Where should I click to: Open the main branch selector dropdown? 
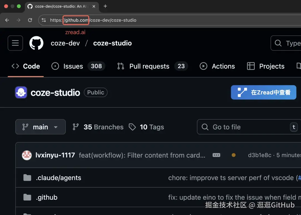tap(40, 127)
